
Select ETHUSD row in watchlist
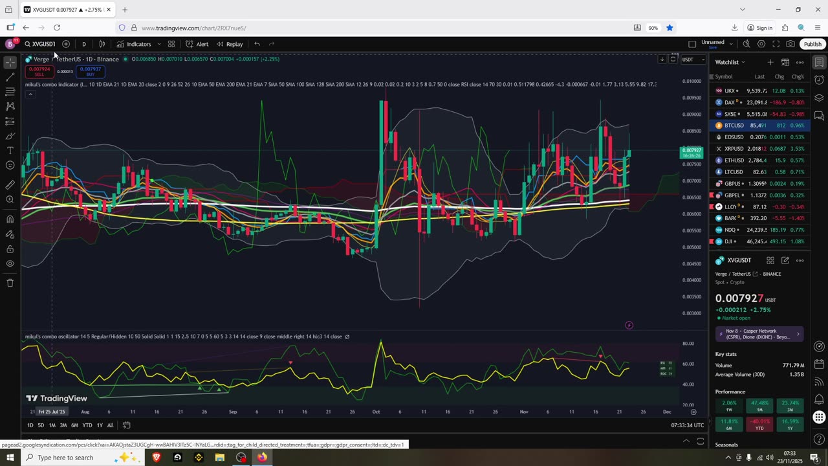tap(759, 161)
